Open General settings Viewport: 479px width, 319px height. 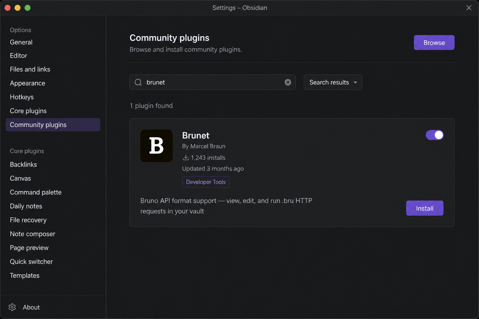tap(21, 42)
